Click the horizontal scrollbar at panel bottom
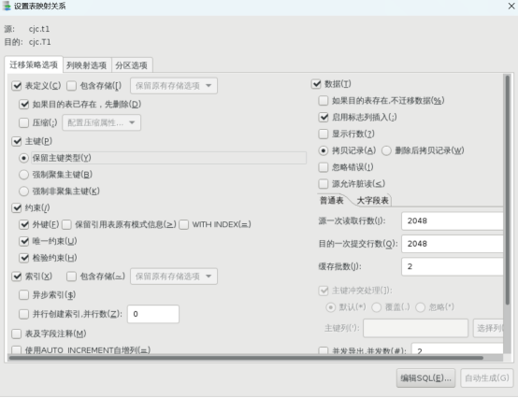This screenshot has height=398, width=518. pyautogui.click(x=246, y=358)
